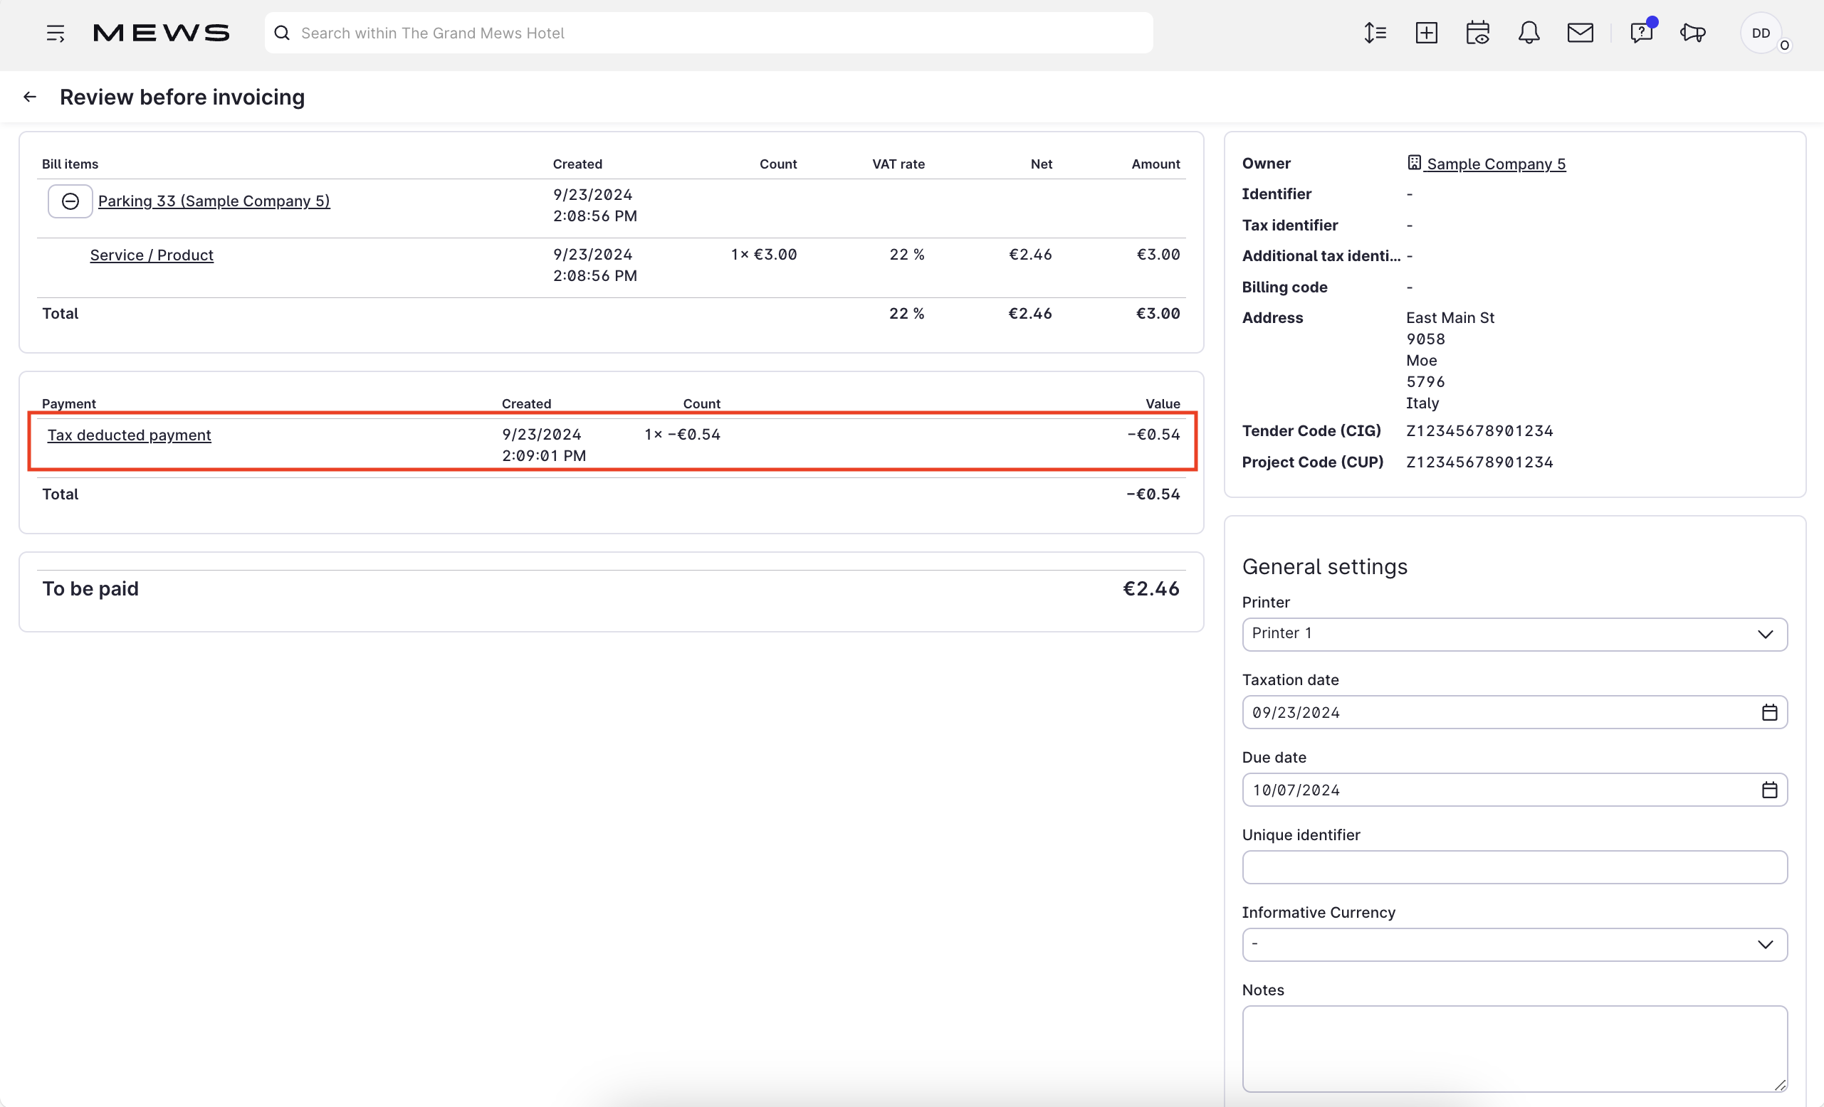Click the To be paid €2.46 amount
This screenshot has width=1824, height=1107.
(1151, 589)
